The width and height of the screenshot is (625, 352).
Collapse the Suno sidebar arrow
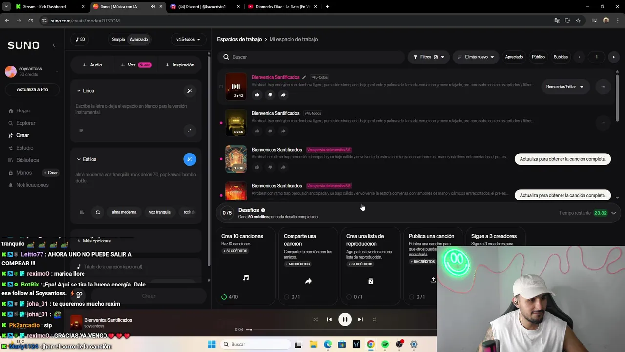click(x=54, y=45)
